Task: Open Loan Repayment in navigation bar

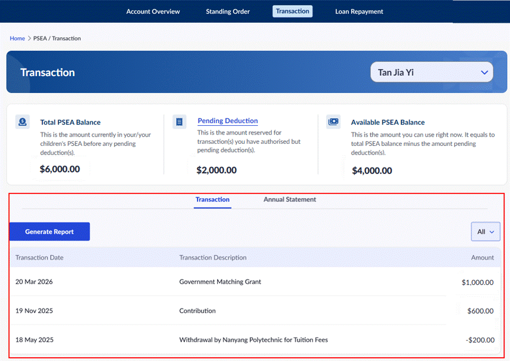Action: pos(359,11)
